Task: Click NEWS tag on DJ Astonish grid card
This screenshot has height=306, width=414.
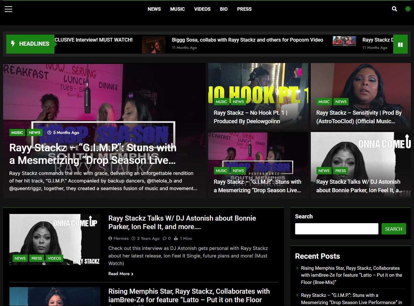Action: point(324,171)
